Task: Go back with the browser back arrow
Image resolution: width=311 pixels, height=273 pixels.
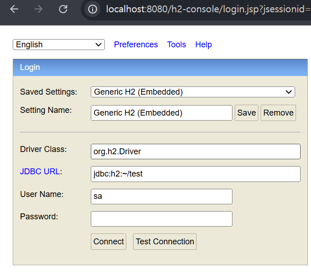Action: point(14,9)
